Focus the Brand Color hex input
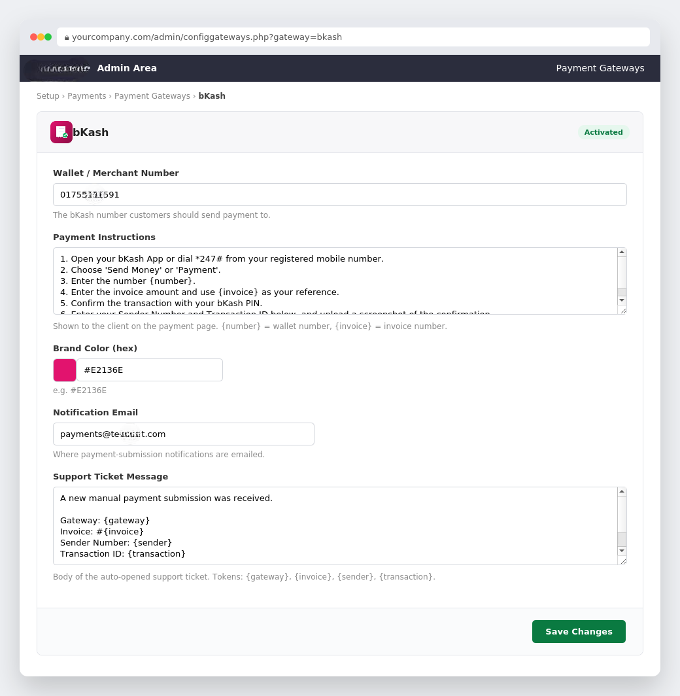Screen dimensions: 680x696 (x=150, y=370)
